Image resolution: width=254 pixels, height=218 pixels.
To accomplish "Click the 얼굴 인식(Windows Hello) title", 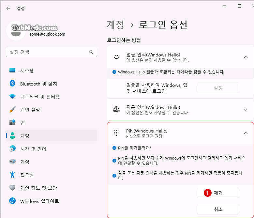I will pos(153,55).
